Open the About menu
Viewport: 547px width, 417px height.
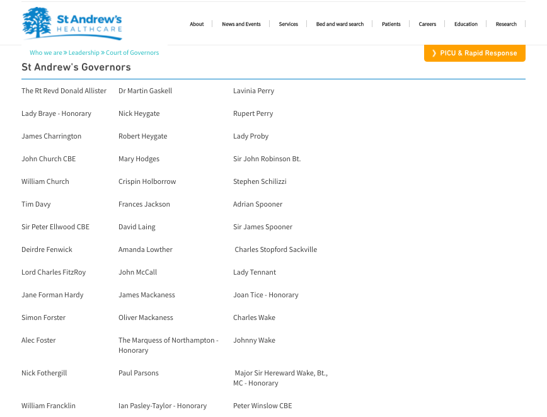(197, 25)
